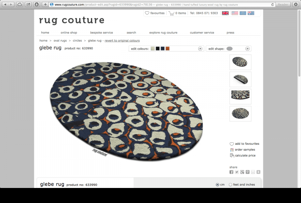Open the explore rug couture menu
The height and width of the screenshot is (203, 301).
(x=163, y=33)
